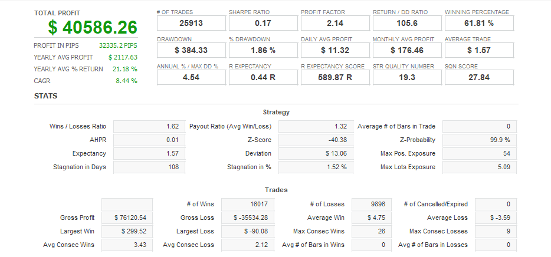This screenshot has width=551, height=257.
Task: Select the SQN Score value 27.84
Action: [x=479, y=77]
